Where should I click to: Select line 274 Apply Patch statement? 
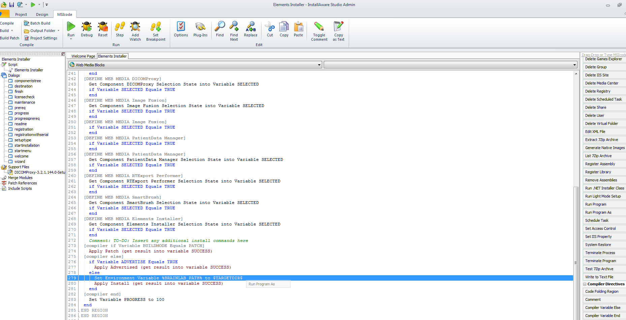click(150, 251)
